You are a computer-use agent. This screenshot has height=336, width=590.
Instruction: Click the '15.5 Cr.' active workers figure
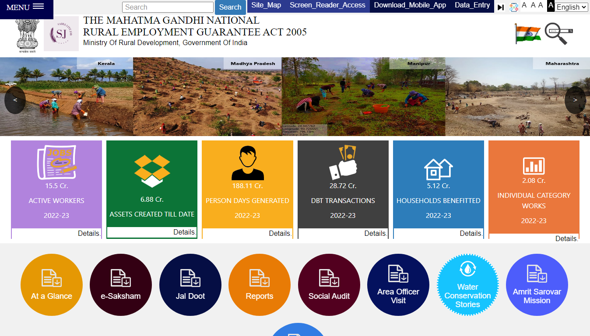(56, 186)
